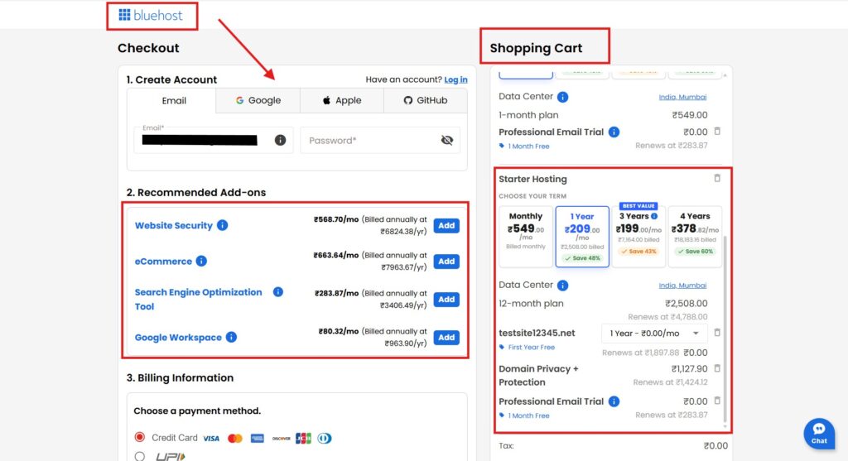Switch to Apple sign-up tab
Viewport: 848px width, 461px height.
click(342, 100)
